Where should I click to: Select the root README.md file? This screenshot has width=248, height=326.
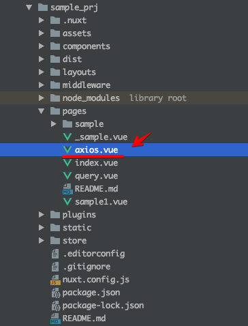point(84,318)
